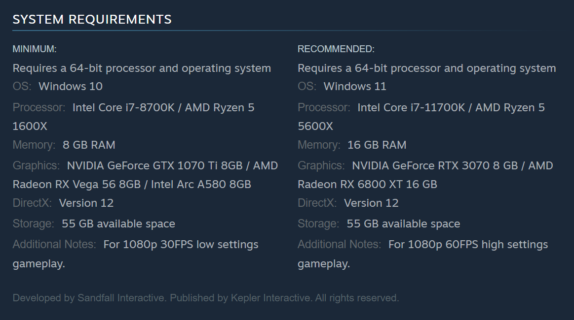Click the RECOMMENDED column label

click(x=336, y=49)
